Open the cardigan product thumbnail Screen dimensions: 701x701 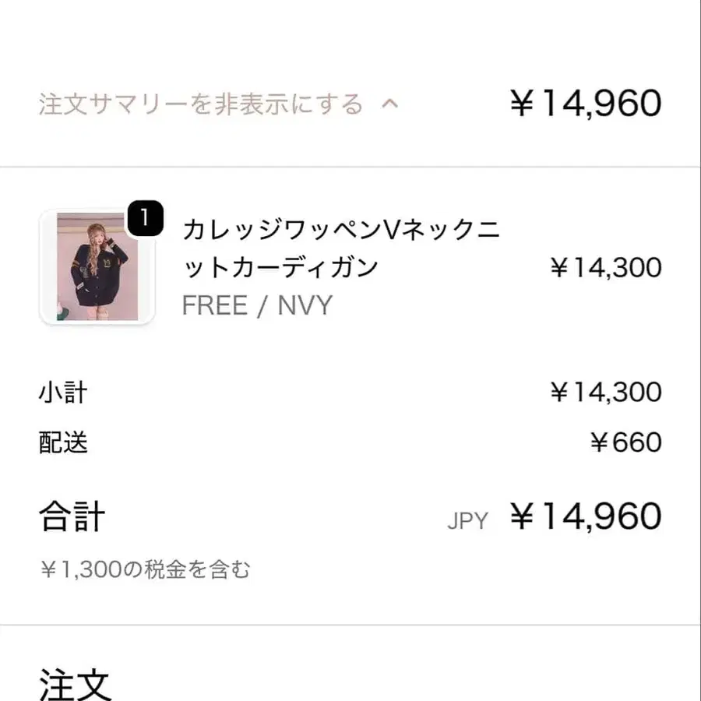(97, 267)
